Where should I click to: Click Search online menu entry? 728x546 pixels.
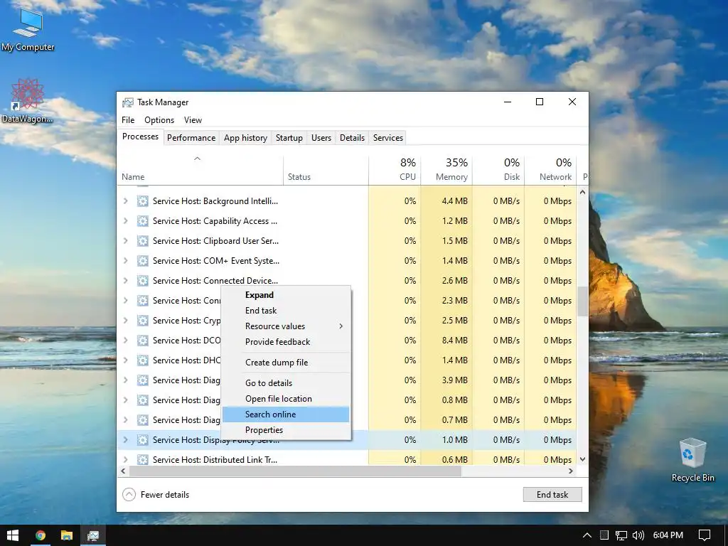pyautogui.click(x=286, y=414)
